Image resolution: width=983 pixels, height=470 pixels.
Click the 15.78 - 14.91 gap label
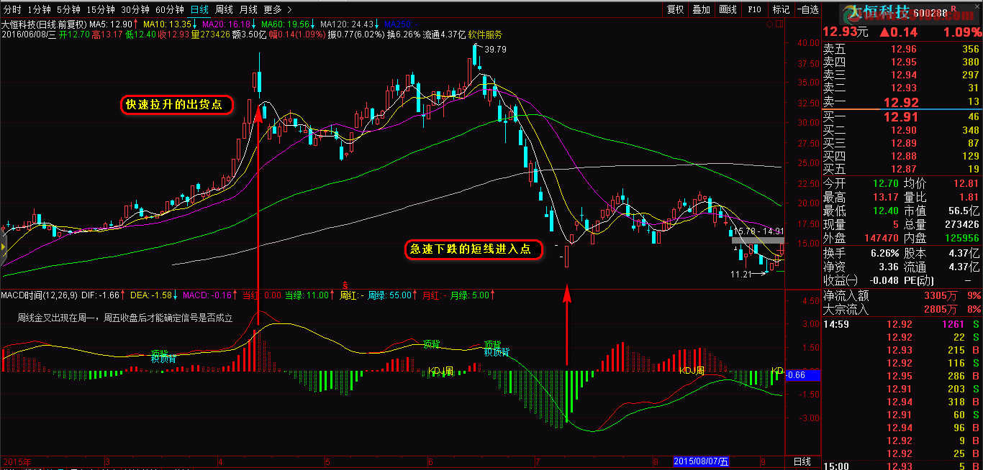pos(758,231)
